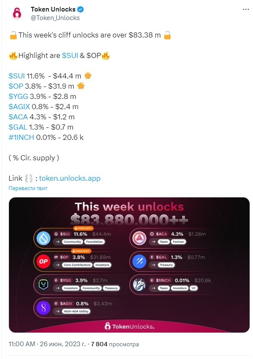253x359 pixels.
Task: Open the @Token_Unlocks handle
Action: (x=55, y=18)
